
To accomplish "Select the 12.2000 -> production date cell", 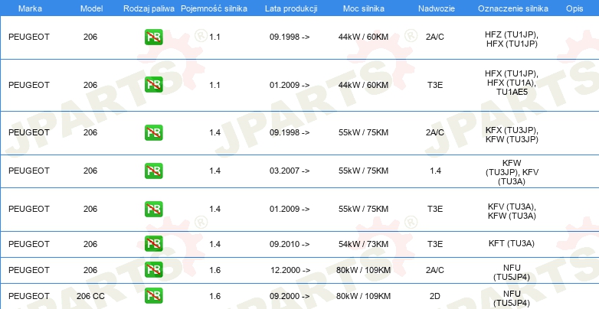I will [290, 270].
